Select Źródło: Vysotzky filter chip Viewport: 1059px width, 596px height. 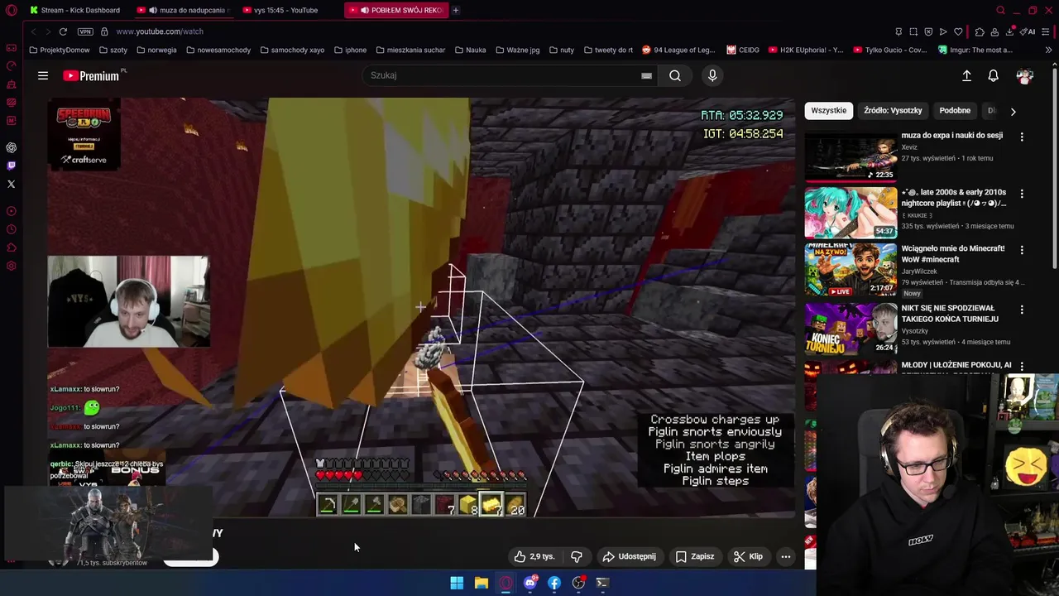(x=893, y=110)
